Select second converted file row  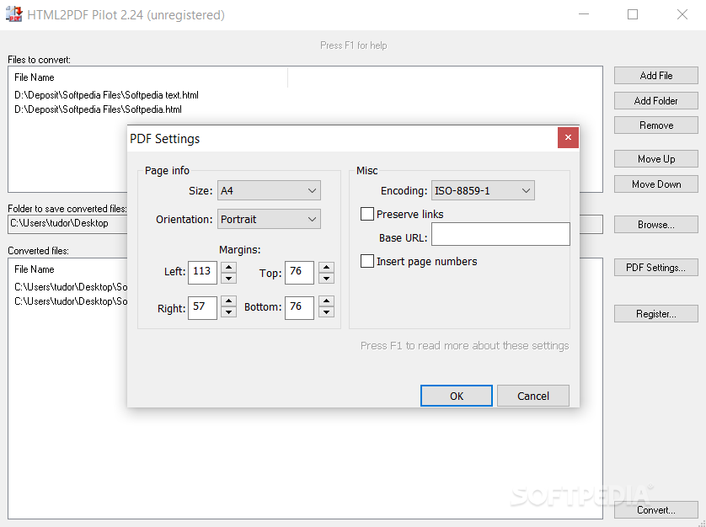[71, 301]
